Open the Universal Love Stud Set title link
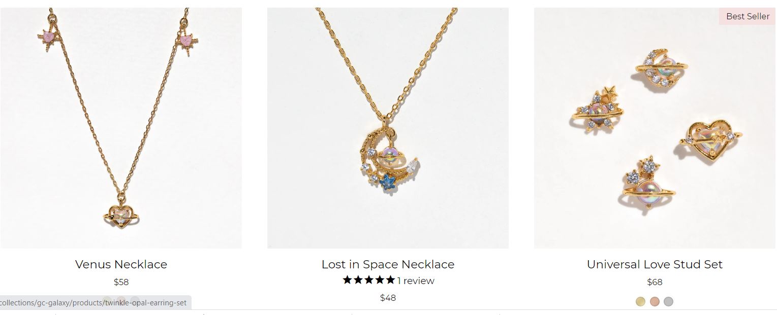777x315 pixels. [x=655, y=264]
